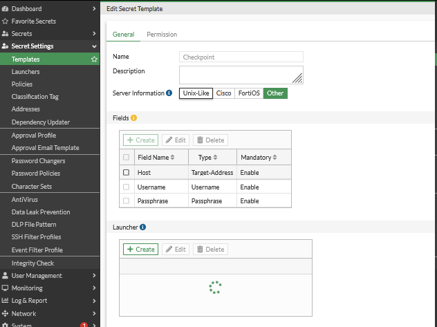Click Edit button in Launcher table
This screenshot has width=437, height=327.
(x=176, y=249)
